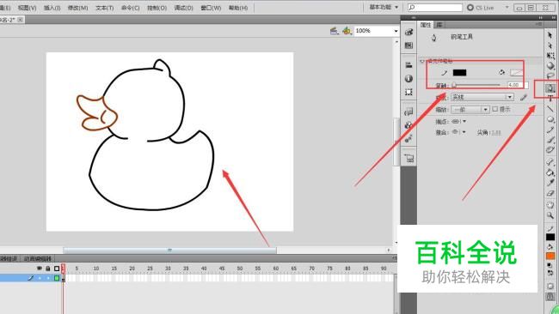Select the Oval shape tool
The width and height of the screenshot is (559, 314).
pyautogui.click(x=550, y=119)
